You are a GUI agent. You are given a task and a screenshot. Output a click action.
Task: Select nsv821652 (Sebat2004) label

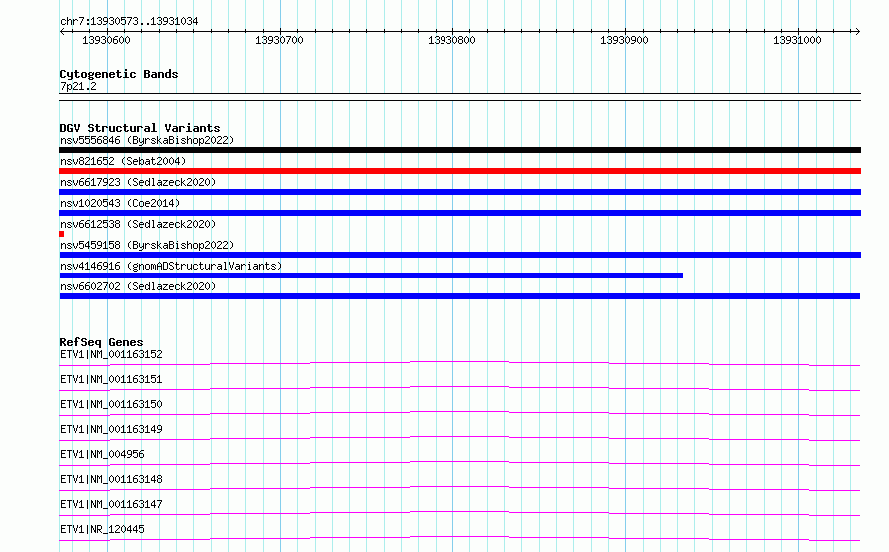click(123, 161)
